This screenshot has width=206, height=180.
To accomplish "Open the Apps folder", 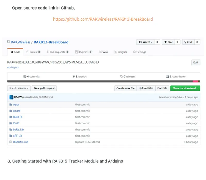I will pos(16,105).
